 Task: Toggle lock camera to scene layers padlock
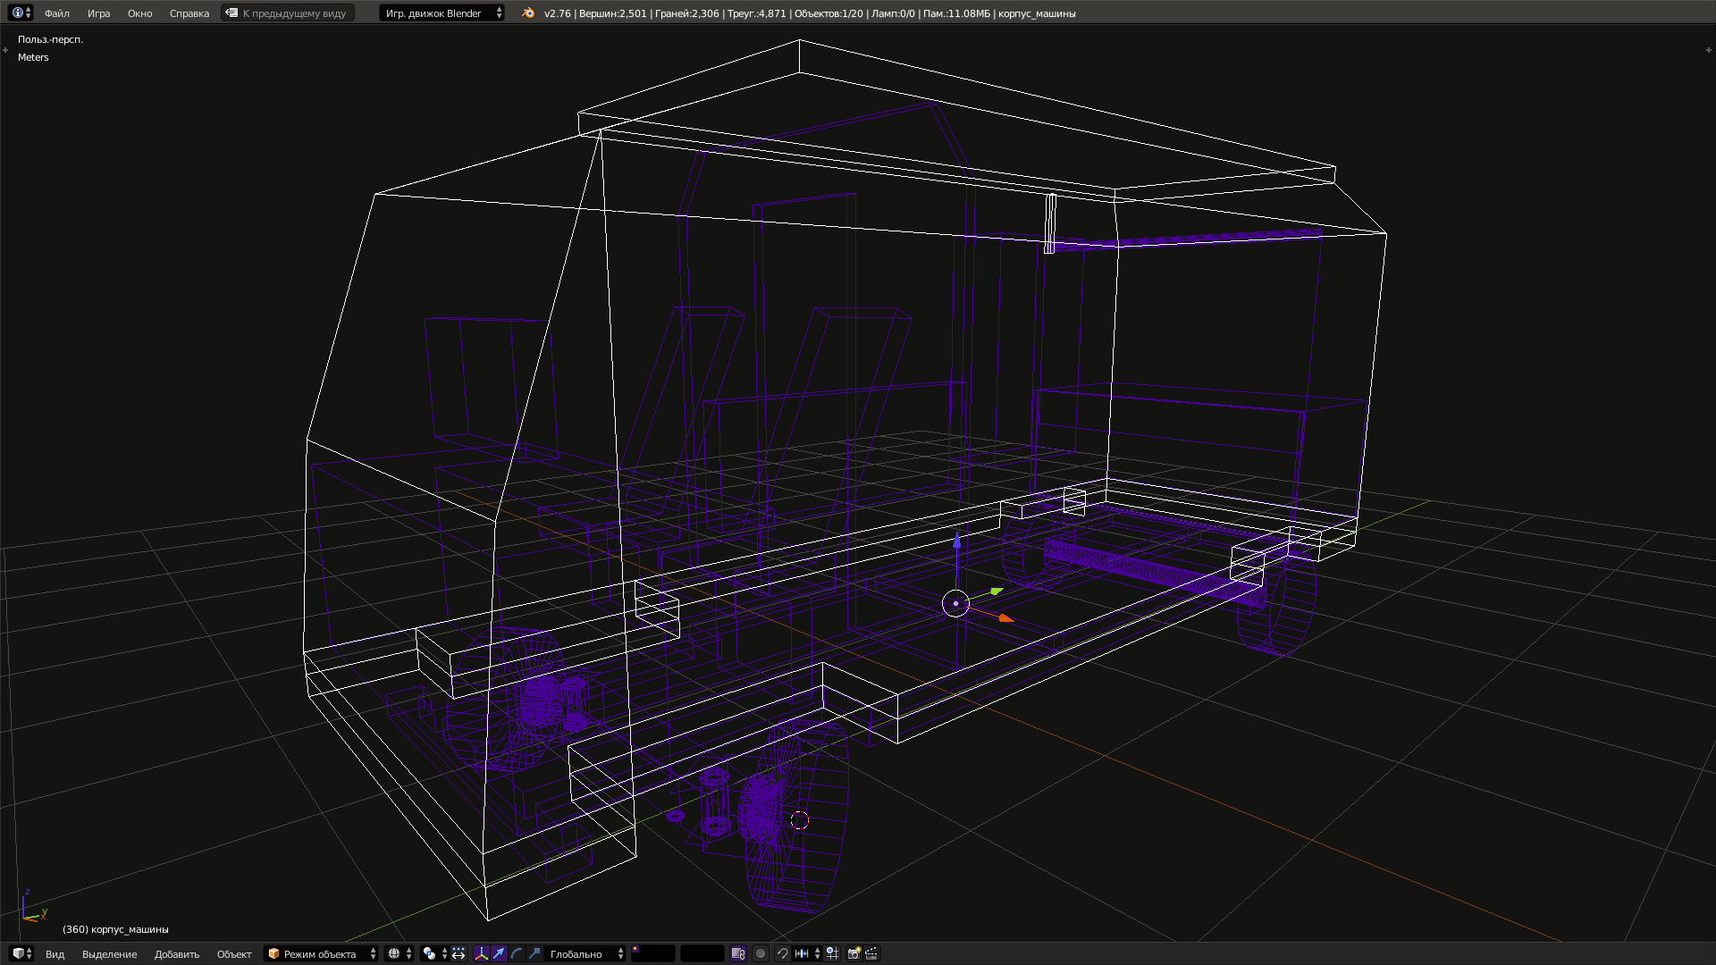(x=738, y=953)
